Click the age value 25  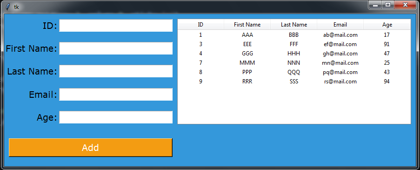click(387, 63)
